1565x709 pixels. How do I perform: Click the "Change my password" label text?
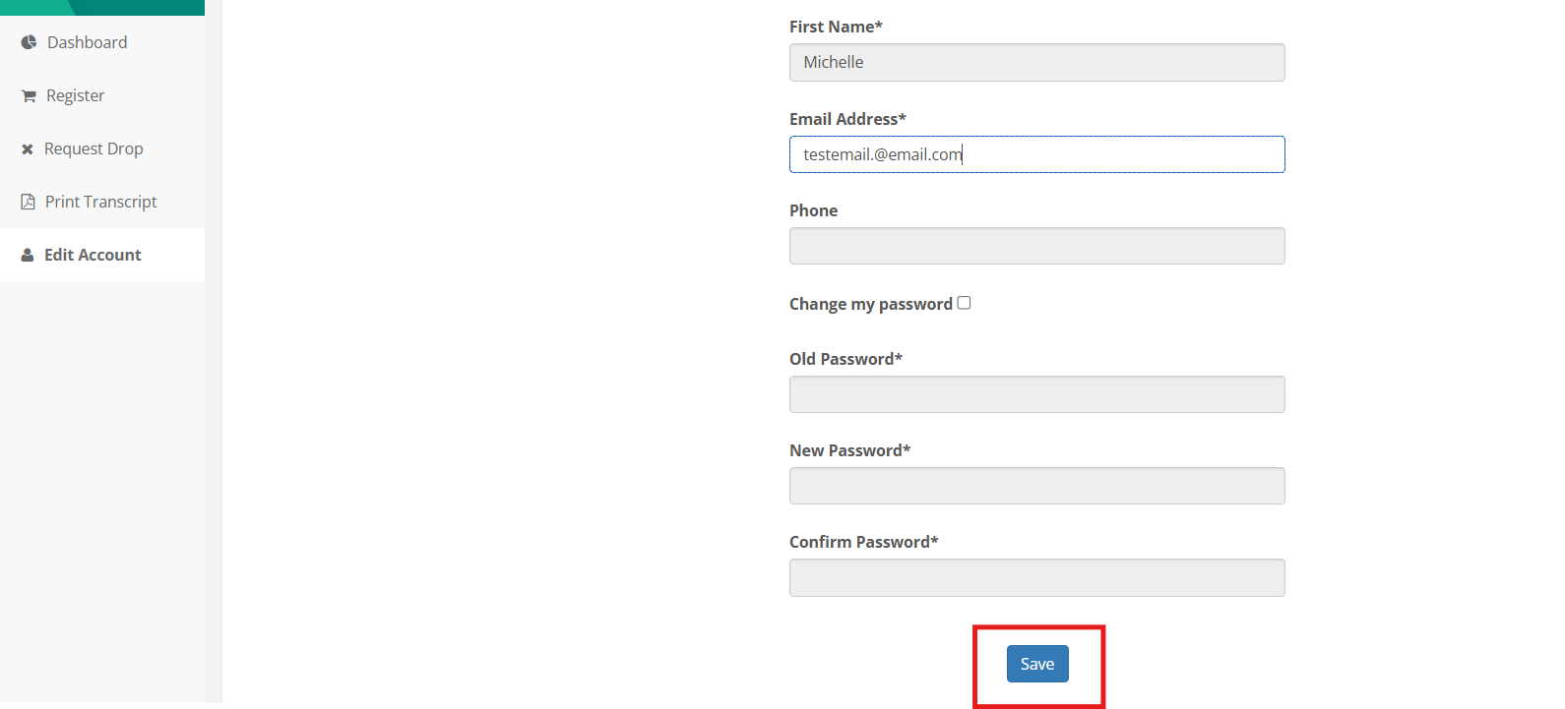pyautogui.click(x=870, y=304)
